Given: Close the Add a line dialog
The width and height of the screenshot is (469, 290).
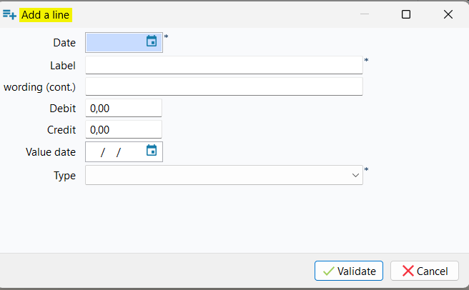Looking at the screenshot, I should coord(448,14).
